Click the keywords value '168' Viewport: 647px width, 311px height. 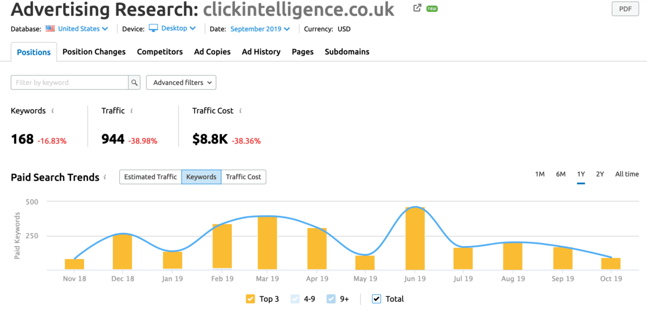[22, 140]
